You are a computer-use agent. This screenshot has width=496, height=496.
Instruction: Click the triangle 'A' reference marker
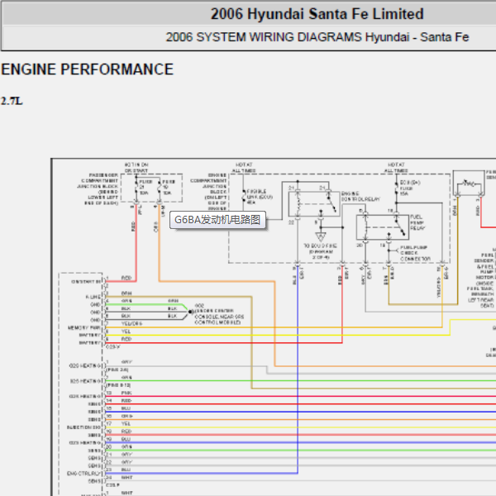point(321,236)
